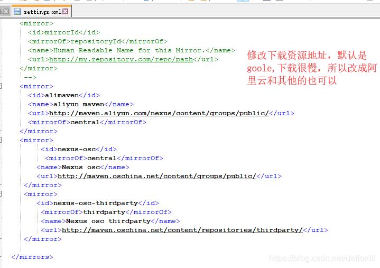Close the settings.xml tab with its red X
Viewport: 380px width, 268px height.
point(65,11)
